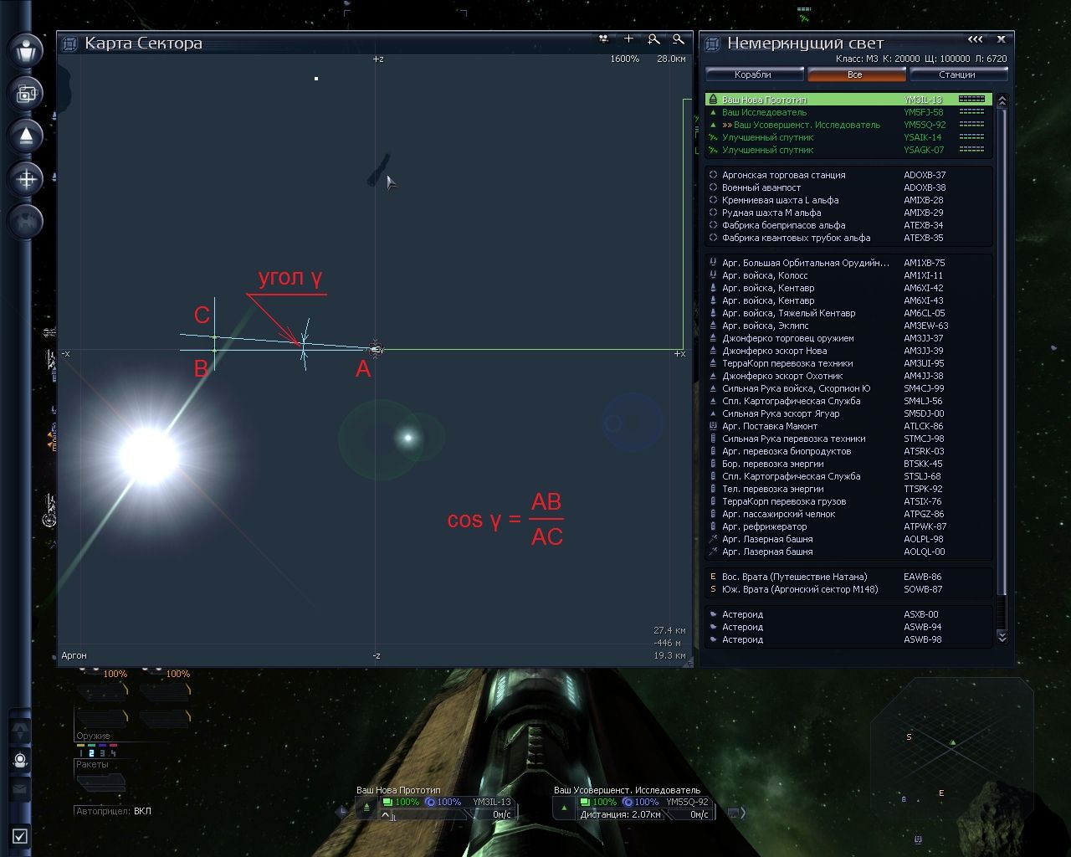
Task: Select Арг. войска, Колосс row
Action: point(848,275)
